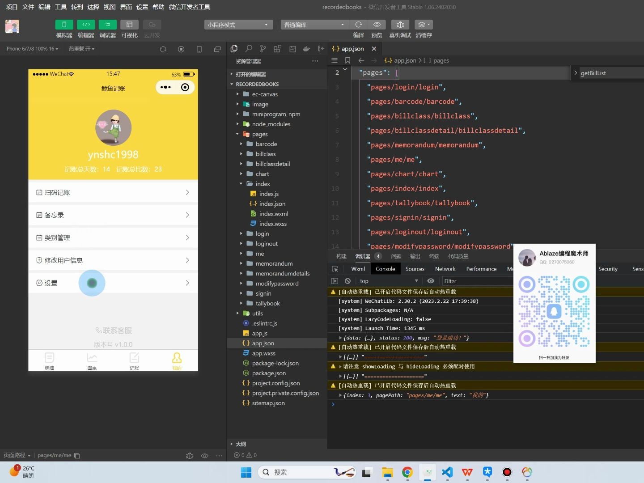Click the docker whale icon
Screen dimensions: 644x483
(x=306, y=49)
